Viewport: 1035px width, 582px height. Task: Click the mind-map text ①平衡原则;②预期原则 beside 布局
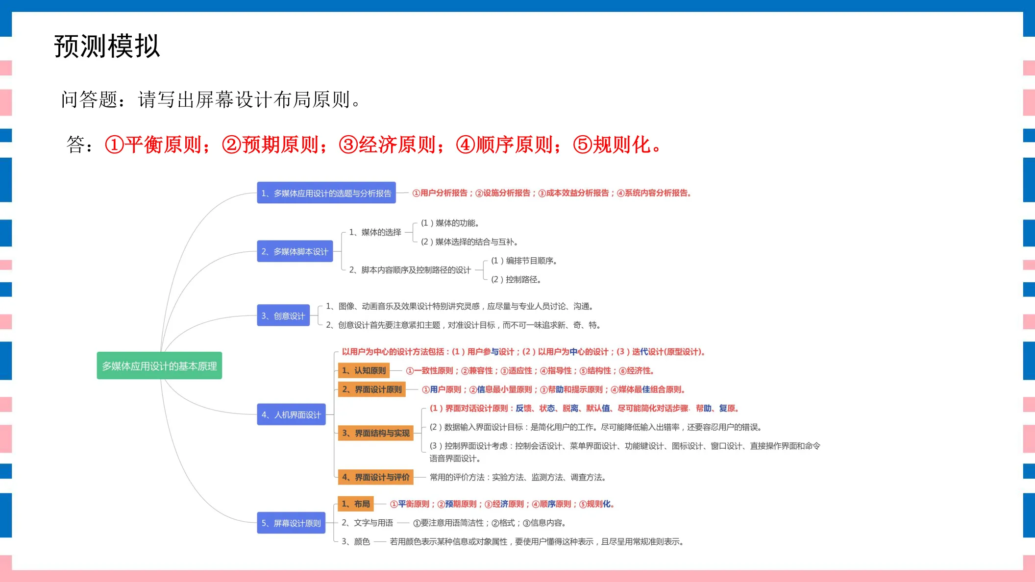click(502, 504)
